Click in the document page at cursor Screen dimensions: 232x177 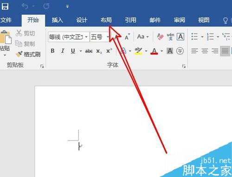click(x=79, y=146)
